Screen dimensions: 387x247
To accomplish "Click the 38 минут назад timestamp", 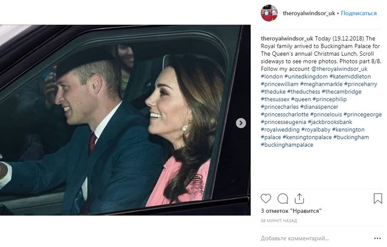I will [x=278, y=220].
